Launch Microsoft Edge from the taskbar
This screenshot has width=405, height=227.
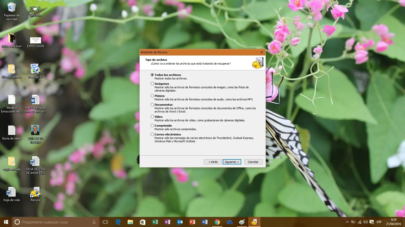[x=118, y=222]
